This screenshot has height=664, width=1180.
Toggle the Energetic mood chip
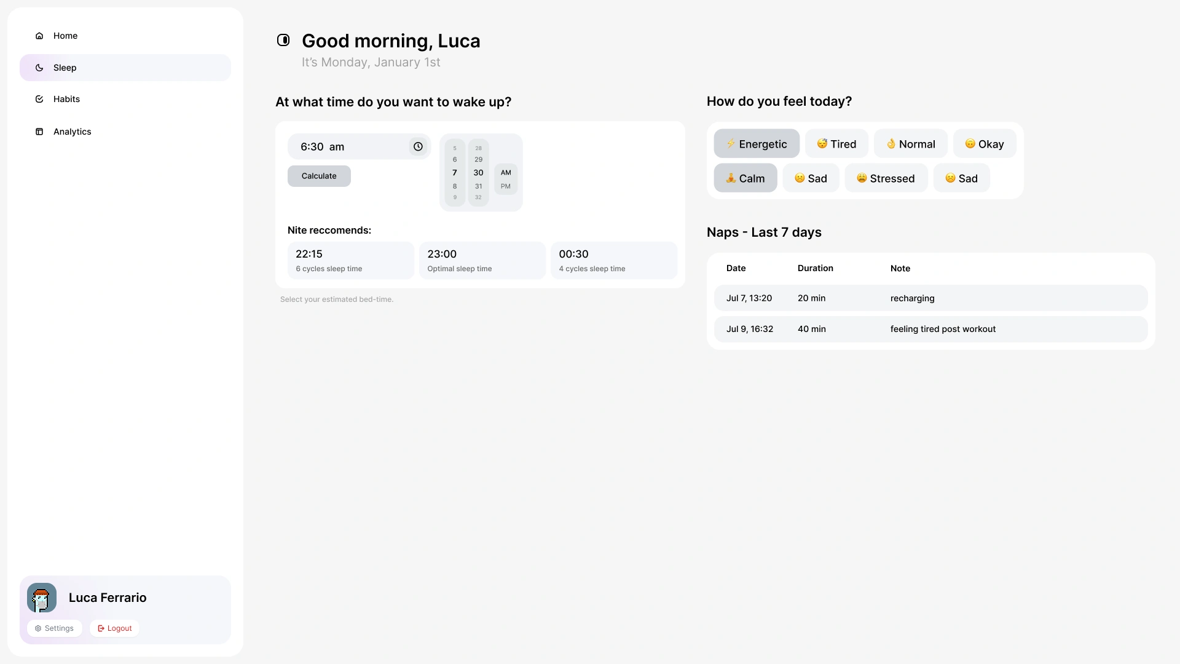[x=757, y=144]
